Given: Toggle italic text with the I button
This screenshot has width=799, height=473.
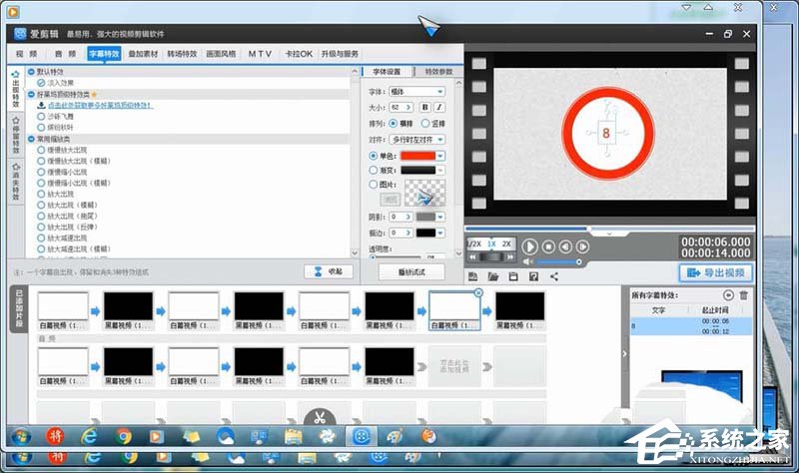Looking at the screenshot, I should pyautogui.click(x=438, y=107).
